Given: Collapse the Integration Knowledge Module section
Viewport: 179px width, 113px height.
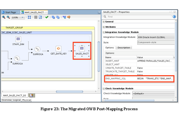Looking at the screenshot, I should coord(104,32).
